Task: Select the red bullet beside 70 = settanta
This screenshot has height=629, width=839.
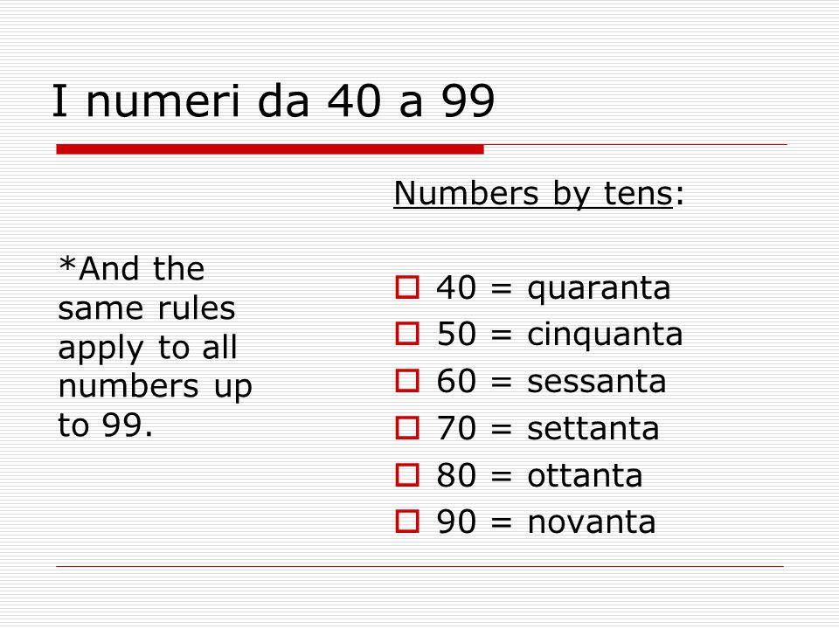Action: 407,428
